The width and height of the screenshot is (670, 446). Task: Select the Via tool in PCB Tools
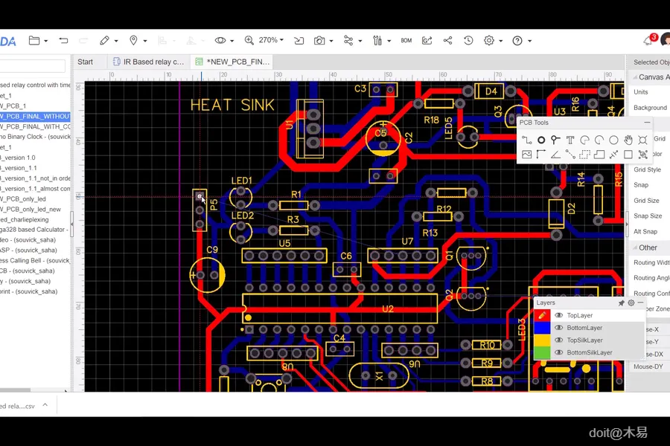555,140
